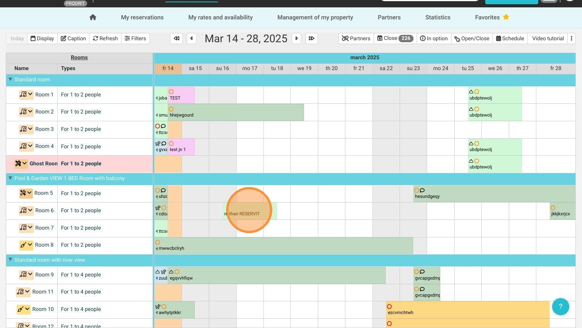This screenshot has height=328, width=582.
Task: Open Room 5 maintenance status dropdown
Action: click(x=26, y=193)
